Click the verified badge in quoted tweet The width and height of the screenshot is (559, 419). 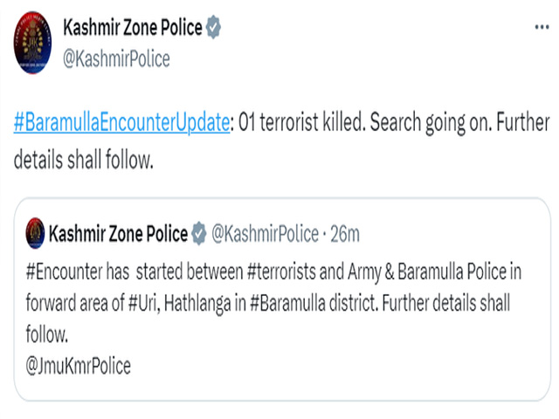(x=198, y=234)
